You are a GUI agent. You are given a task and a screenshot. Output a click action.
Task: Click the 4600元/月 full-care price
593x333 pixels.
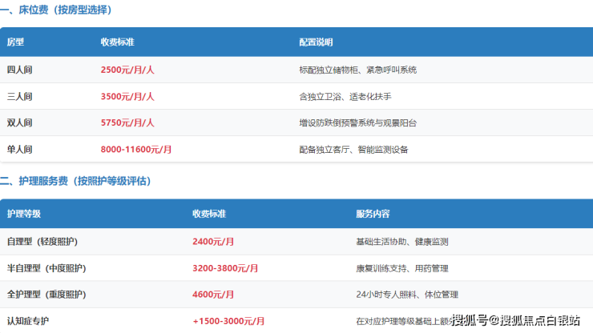[x=213, y=295]
